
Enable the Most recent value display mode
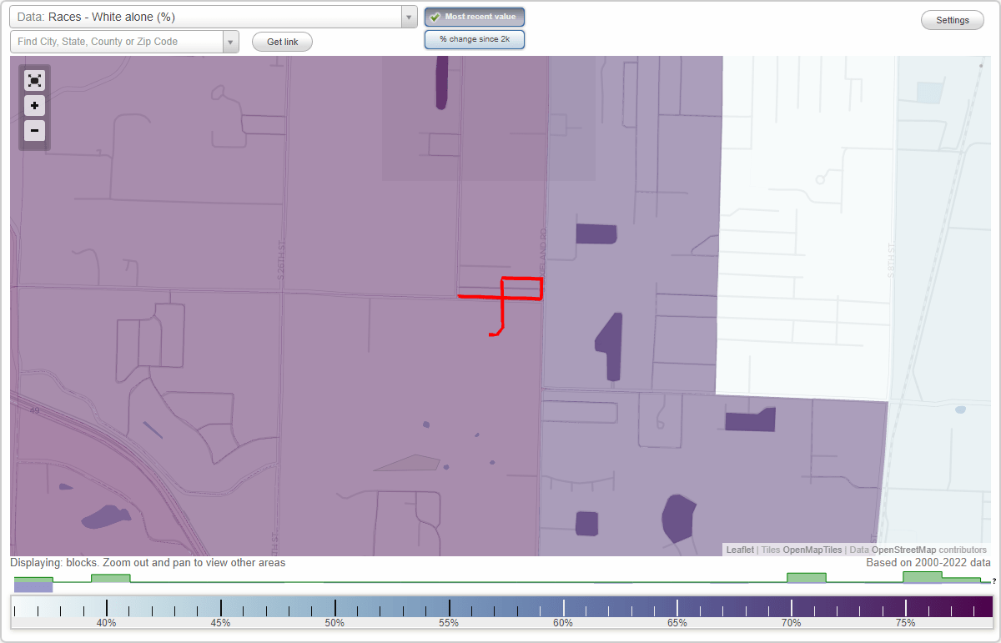pyautogui.click(x=474, y=16)
